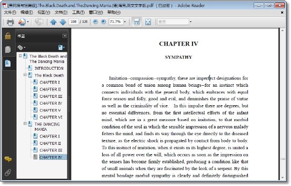Viewport: 291px width, 186px height.
Task: Open CHAPTER IV under The Black Death
Action: click(51, 103)
